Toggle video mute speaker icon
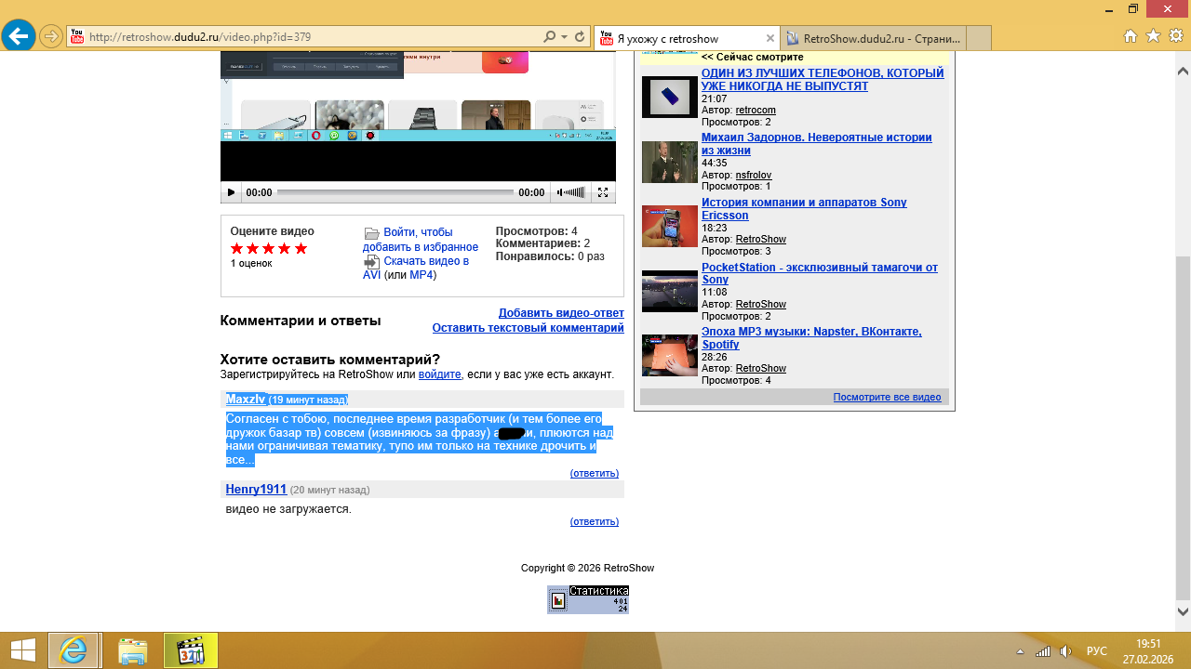The image size is (1191, 669). pyautogui.click(x=561, y=192)
